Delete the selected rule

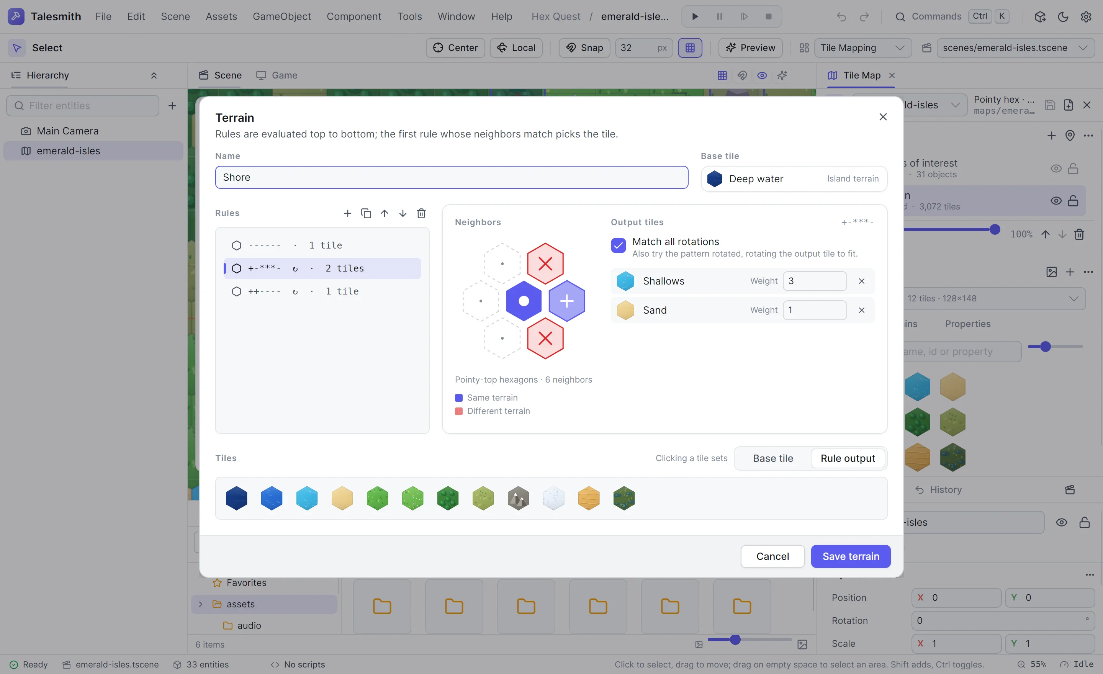tap(421, 213)
